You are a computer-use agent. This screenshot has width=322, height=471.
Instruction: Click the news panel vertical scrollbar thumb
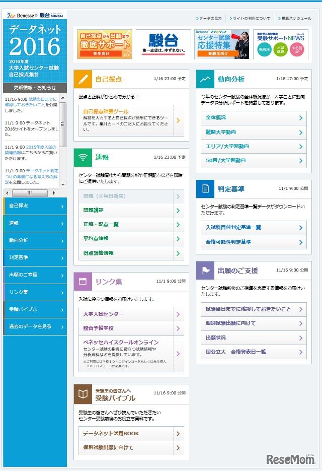63,124
